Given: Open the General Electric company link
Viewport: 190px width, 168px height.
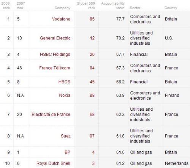Looking at the screenshot, I should point(55,38).
